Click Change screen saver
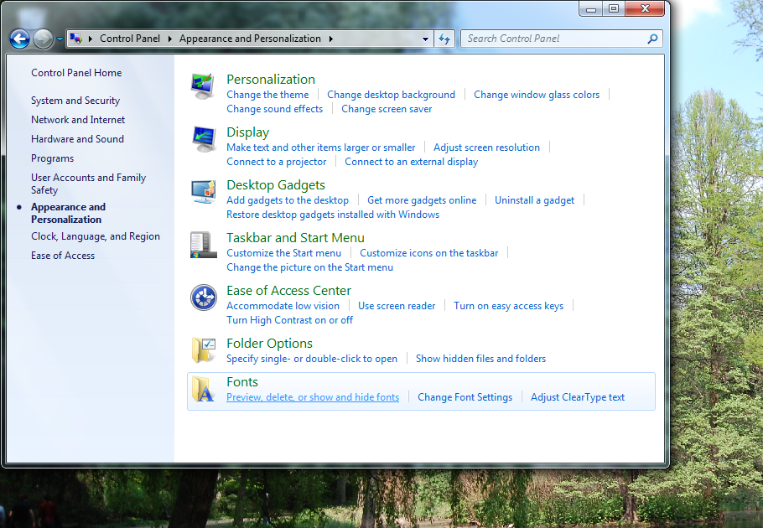Screen dimensions: 763x528 click(x=387, y=109)
